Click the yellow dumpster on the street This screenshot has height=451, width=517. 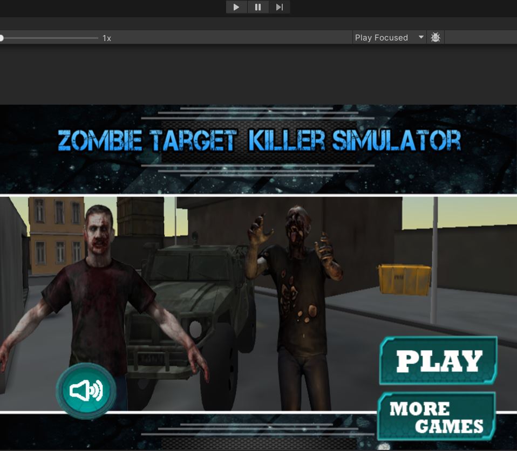coord(404,279)
